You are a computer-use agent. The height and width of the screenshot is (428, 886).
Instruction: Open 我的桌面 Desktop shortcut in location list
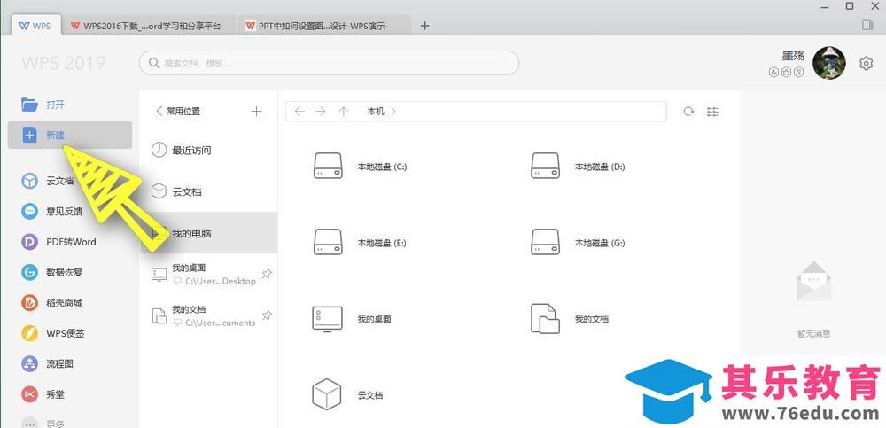pyautogui.click(x=204, y=274)
